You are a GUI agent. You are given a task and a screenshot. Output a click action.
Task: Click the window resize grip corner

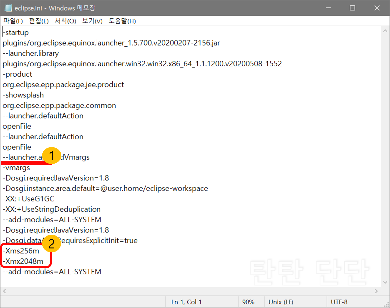pos(387,305)
